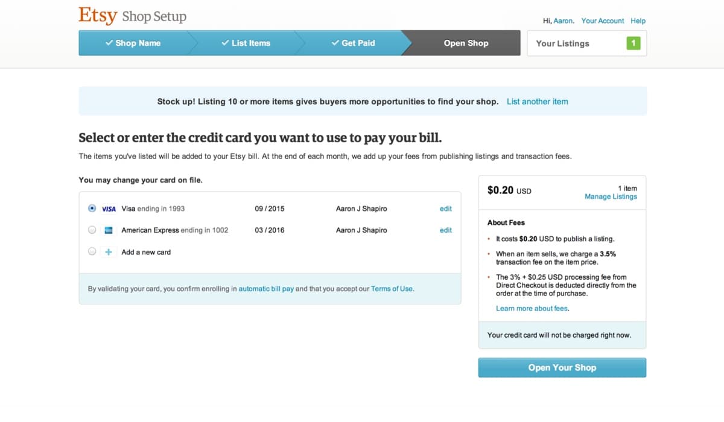Switch to the Open Shop step
This screenshot has height=422, width=724.
pyautogui.click(x=465, y=43)
